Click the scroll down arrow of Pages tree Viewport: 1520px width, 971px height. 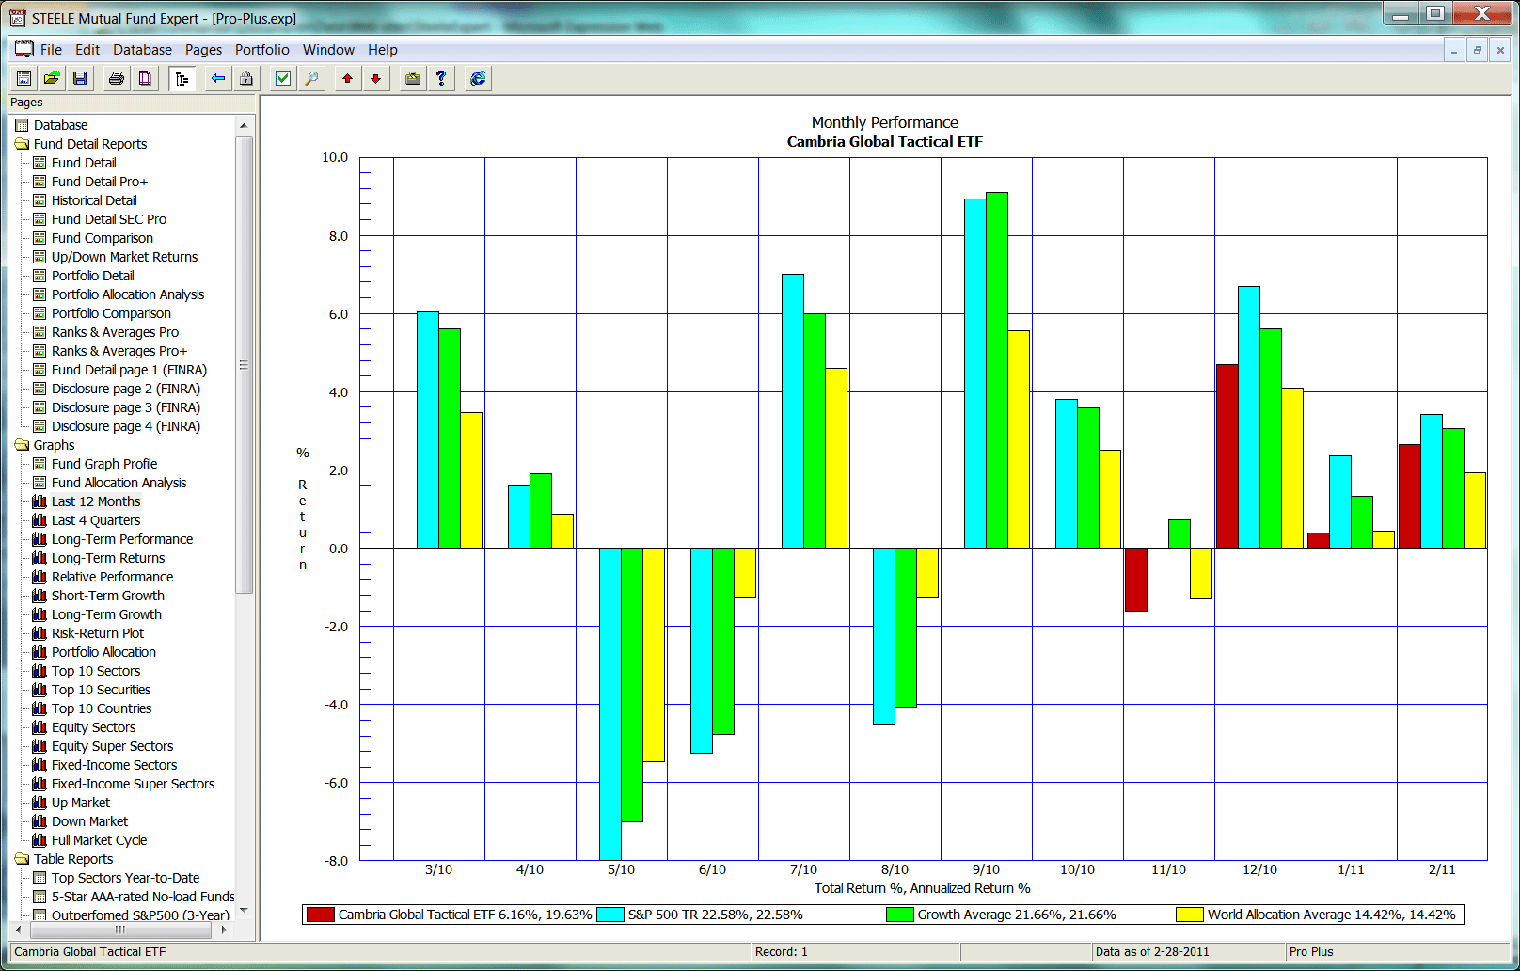(x=244, y=910)
